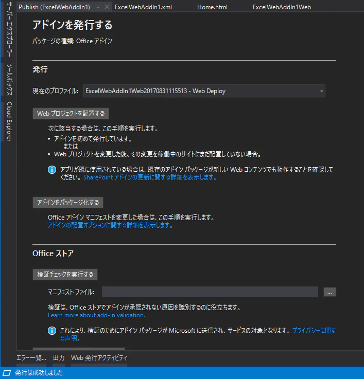The image size is (364, 379).
Task: Pin the Publish (ExcelWebAddIn1) tab
Action: [x=97, y=7]
